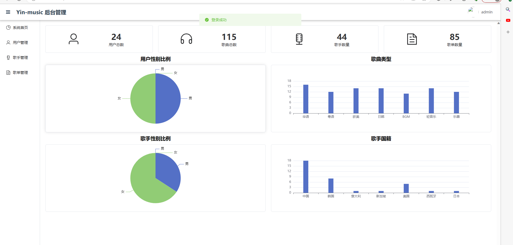Click the green check icon in login notification

click(207, 20)
